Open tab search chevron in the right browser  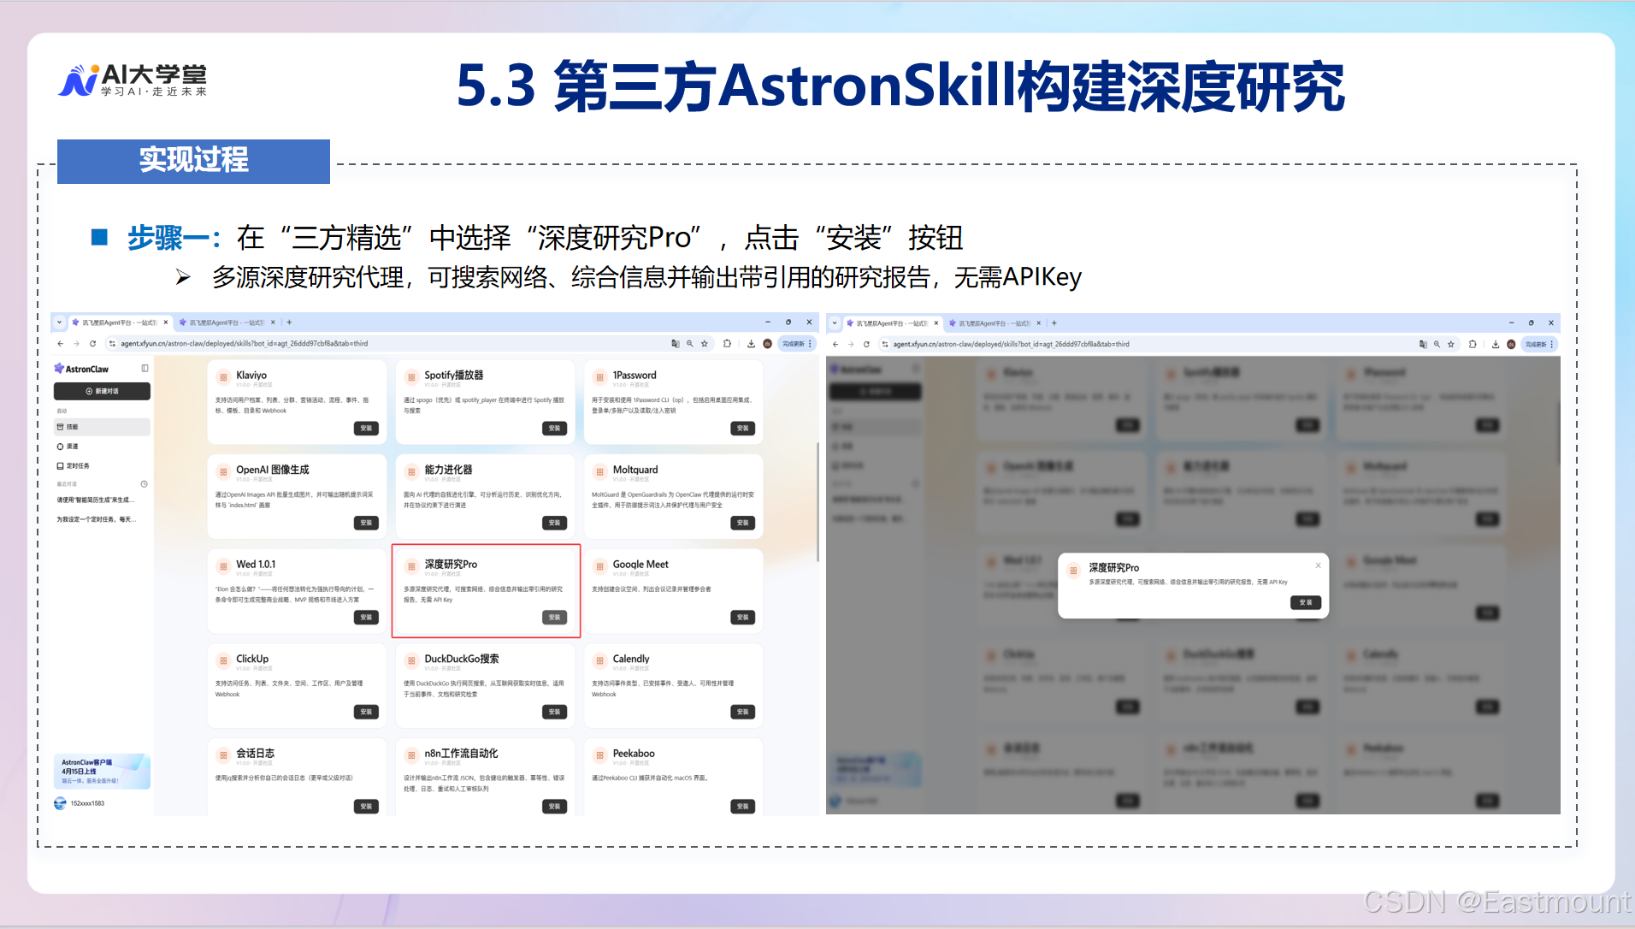pos(835,323)
